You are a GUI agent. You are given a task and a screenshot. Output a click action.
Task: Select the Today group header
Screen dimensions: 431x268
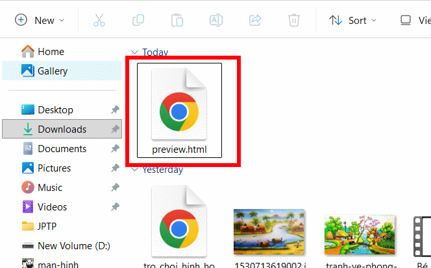click(x=155, y=52)
